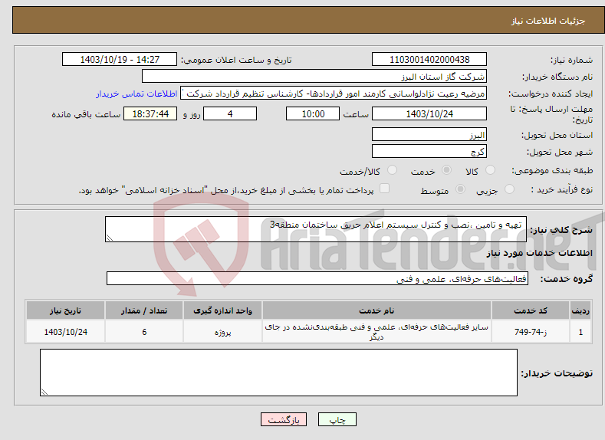Click the deadline date field 1403/10/24

point(429,113)
